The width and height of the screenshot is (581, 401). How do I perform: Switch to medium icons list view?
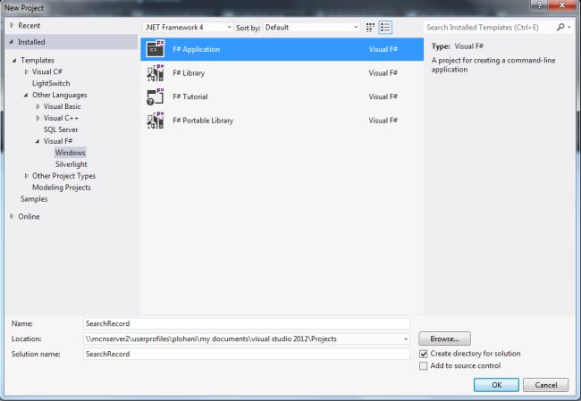[x=385, y=28]
